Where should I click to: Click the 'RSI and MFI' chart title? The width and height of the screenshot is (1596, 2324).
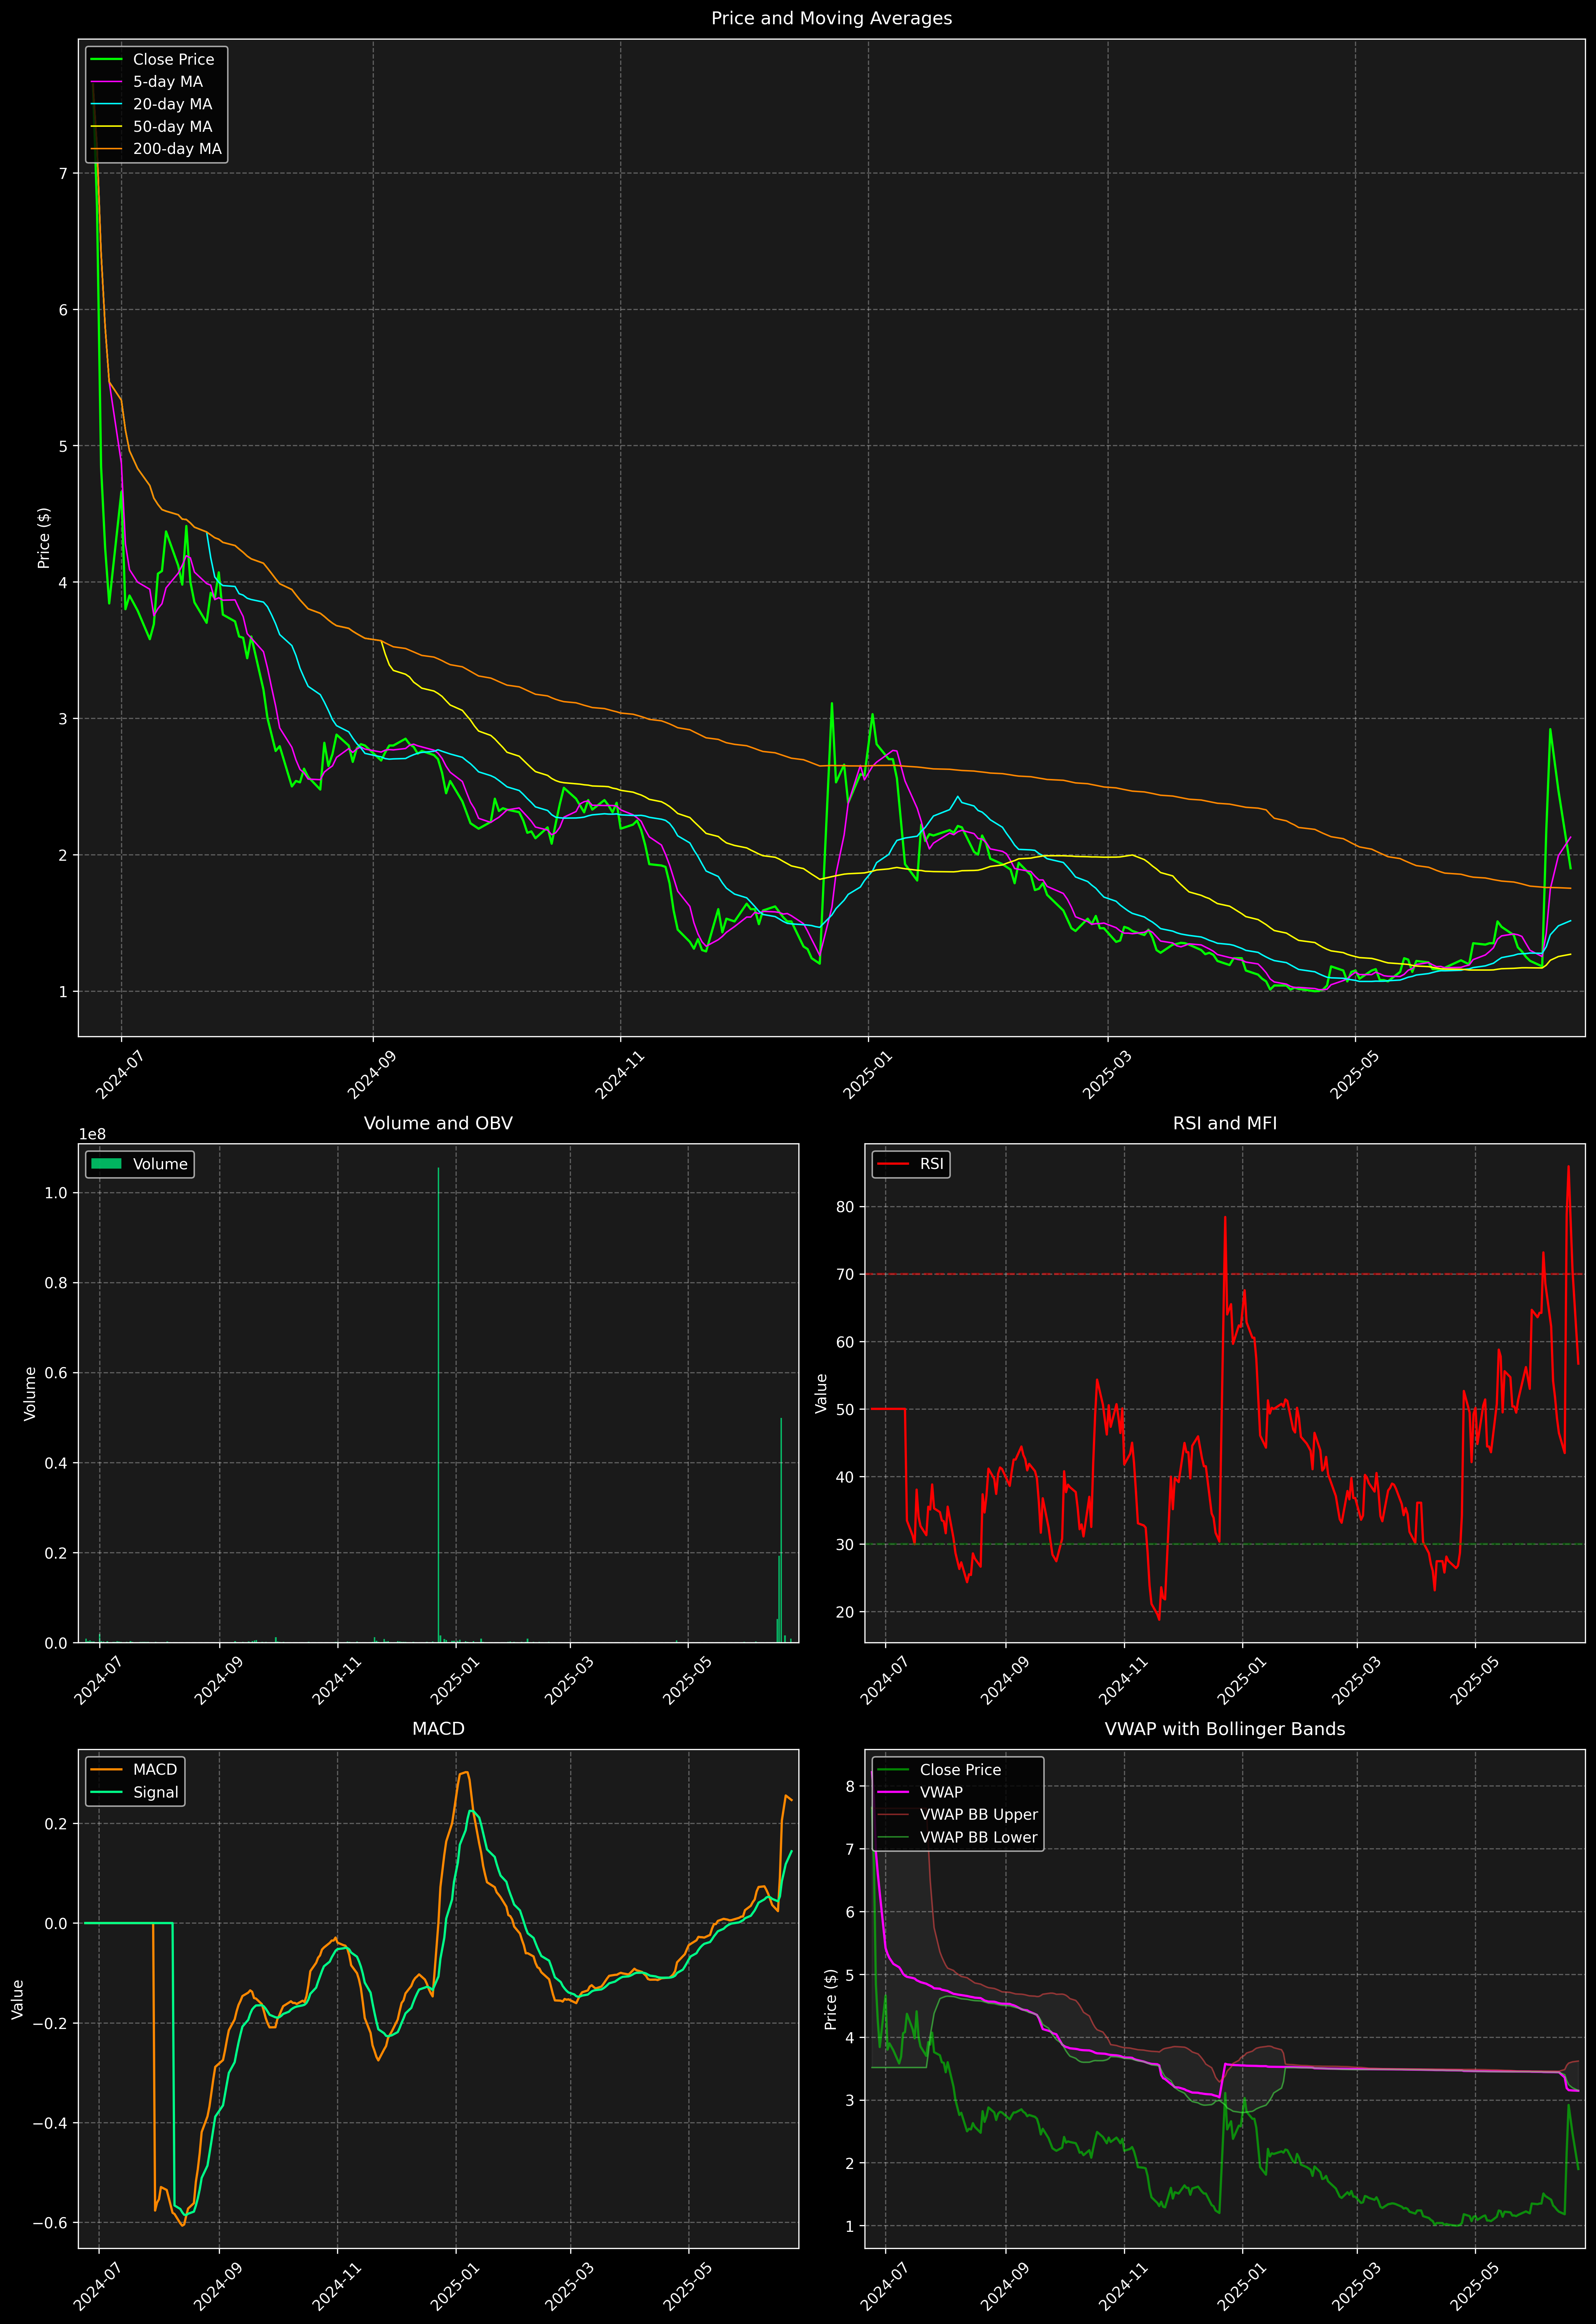(x=1225, y=1123)
